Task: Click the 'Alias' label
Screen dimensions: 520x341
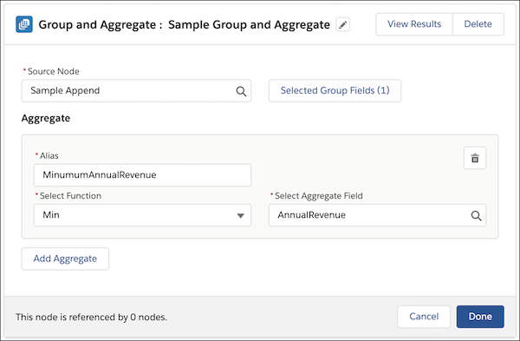Action: coord(49,155)
